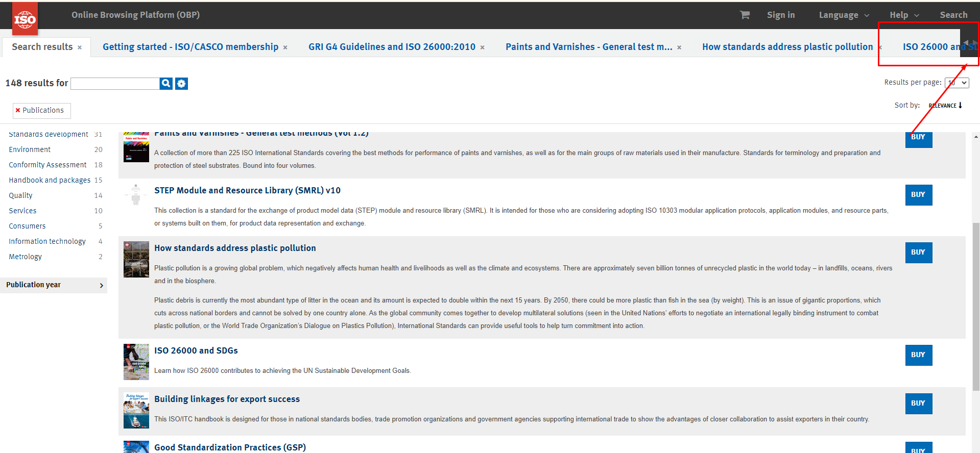Filter by Standards development category

point(49,134)
